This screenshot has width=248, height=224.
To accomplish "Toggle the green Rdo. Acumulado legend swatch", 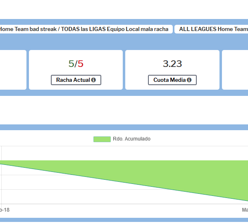I will click(102, 139).
